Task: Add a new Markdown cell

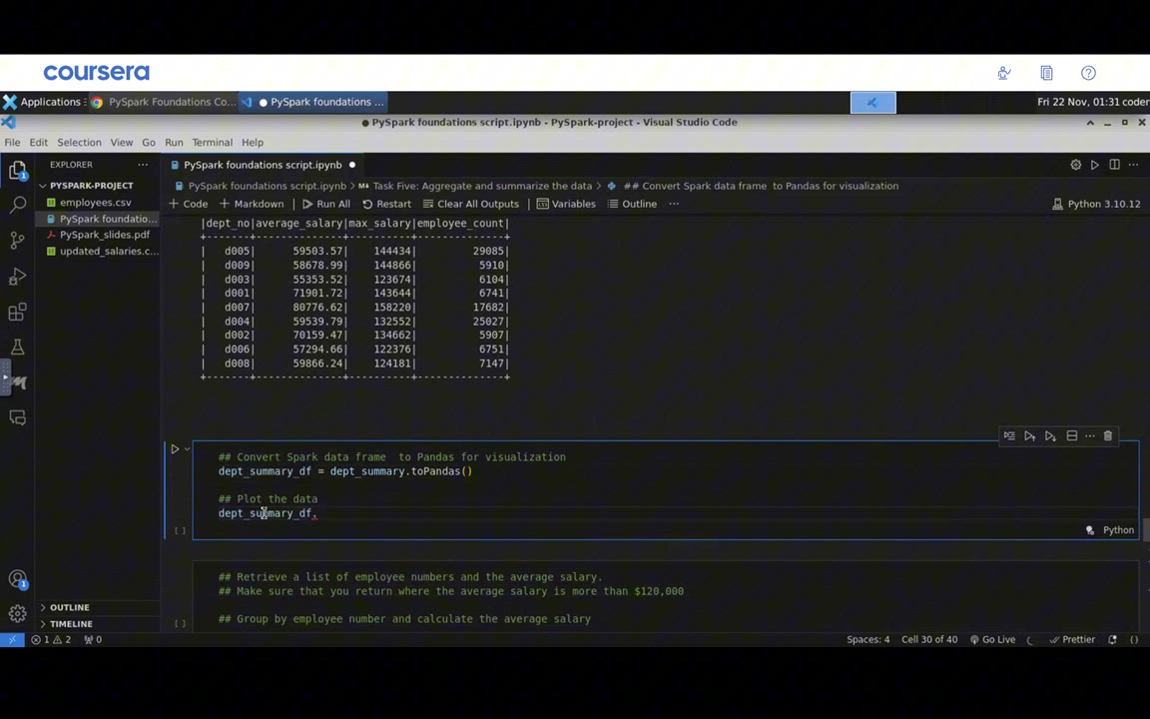Action: [x=252, y=204]
